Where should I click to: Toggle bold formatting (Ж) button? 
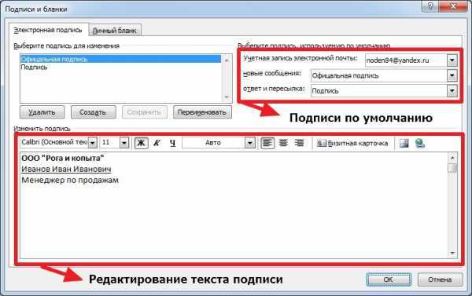[x=141, y=143]
